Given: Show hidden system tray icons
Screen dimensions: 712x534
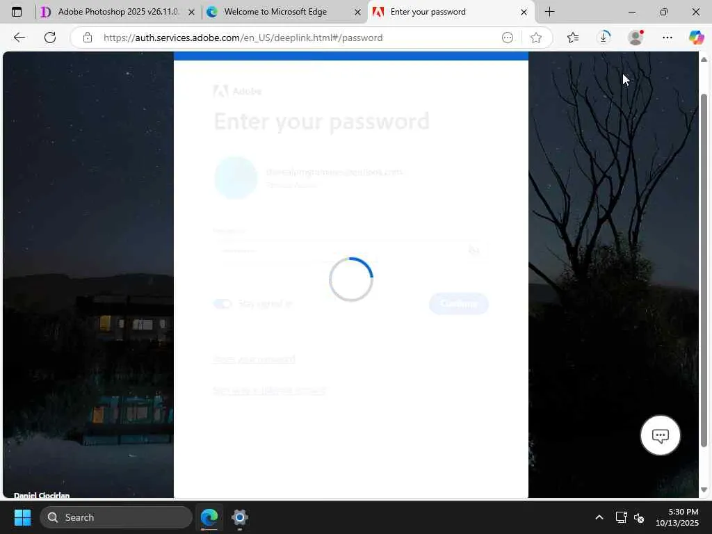Looking at the screenshot, I should (x=599, y=517).
